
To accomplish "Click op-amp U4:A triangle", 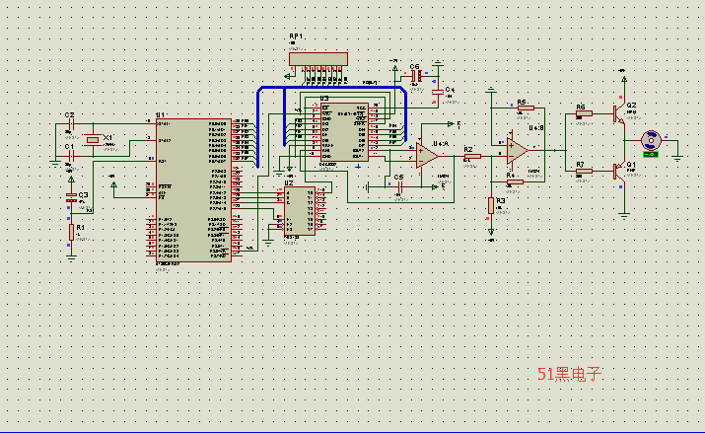I will point(427,156).
